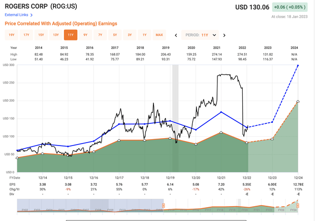The width and height of the screenshot is (317, 221).
Task: Click the 12/17 earnings triangle marker
Action: (x=119, y=140)
